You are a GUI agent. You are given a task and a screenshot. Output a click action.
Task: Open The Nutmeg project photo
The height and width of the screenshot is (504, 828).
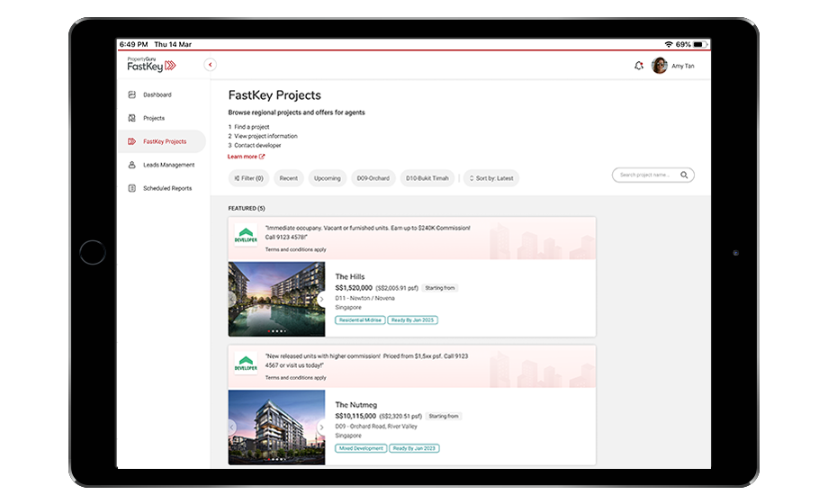coord(276,427)
